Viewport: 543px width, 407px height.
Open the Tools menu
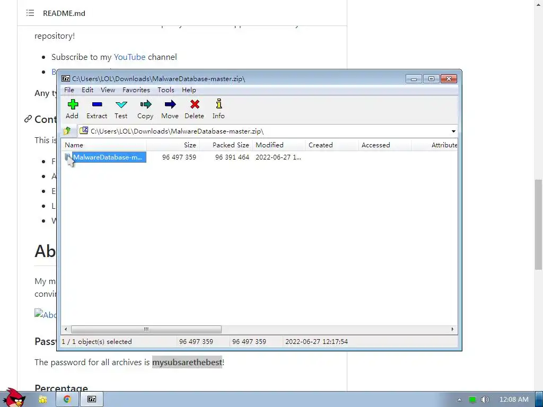click(165, 90)
